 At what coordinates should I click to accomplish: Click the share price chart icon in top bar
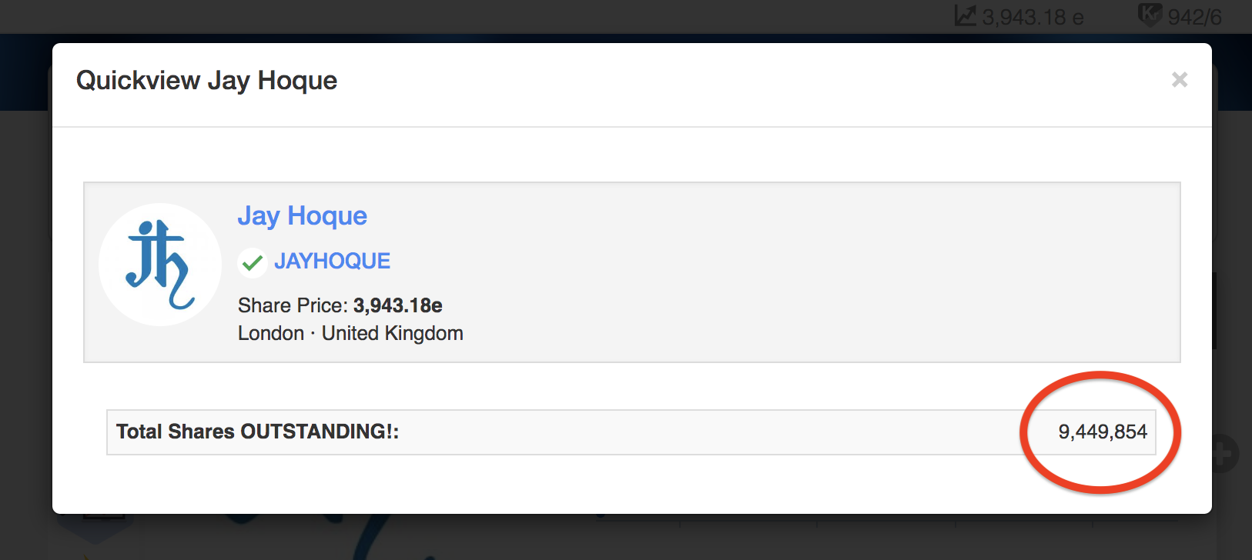965,15
